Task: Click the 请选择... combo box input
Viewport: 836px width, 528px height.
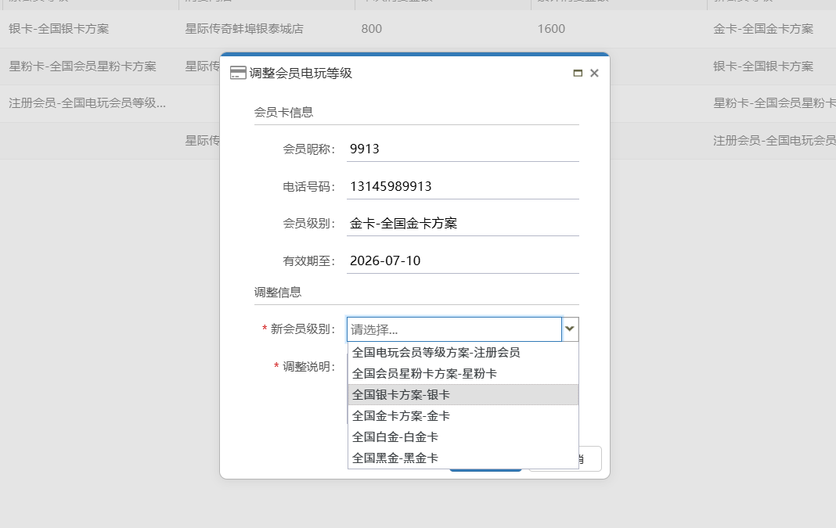Action: tap(454, 329)
